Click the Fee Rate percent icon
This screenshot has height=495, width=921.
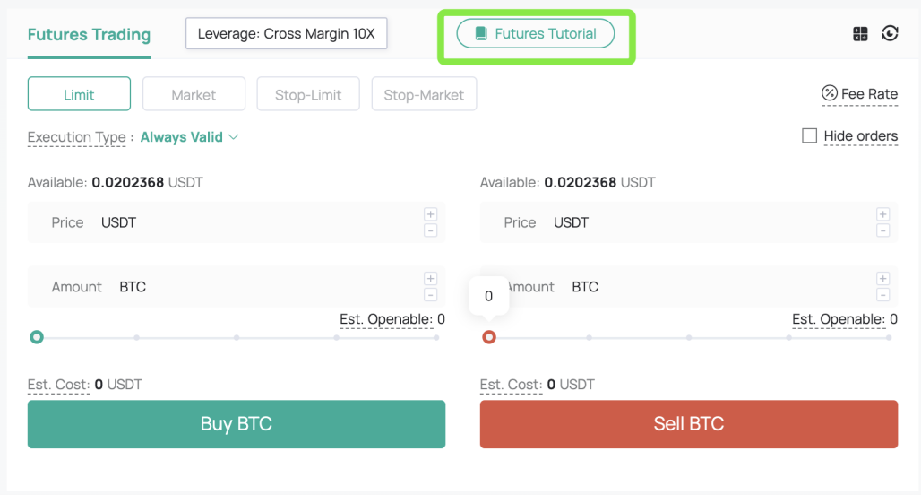click(x=829, y=93)
